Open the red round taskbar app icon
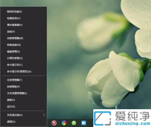The width and height of the screenshot is (151, 127). coord(54,123)
